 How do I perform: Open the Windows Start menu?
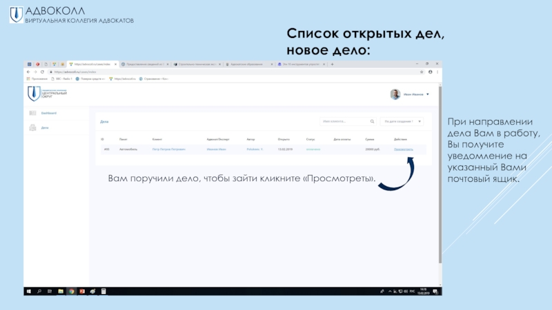tap(28, 292)
